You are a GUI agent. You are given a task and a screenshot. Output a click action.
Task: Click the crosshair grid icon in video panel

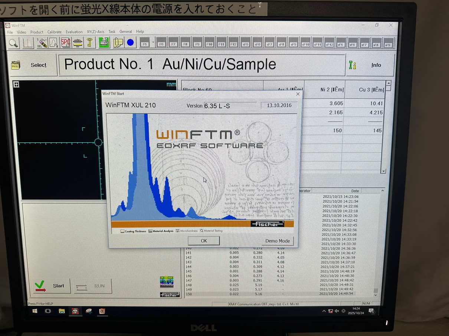pyautogui.click(x=16, y=84)
